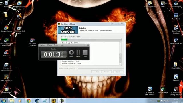Click the Cancel button in Bus Driver Setup
The width and height of the screenshot is (183, 103).
click(118, 72)
